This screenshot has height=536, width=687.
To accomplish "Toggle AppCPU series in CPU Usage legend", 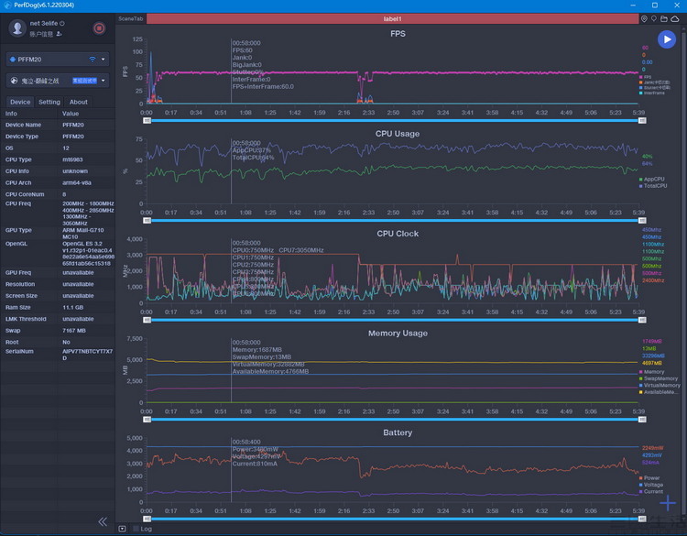I will [x=651, y=180].
